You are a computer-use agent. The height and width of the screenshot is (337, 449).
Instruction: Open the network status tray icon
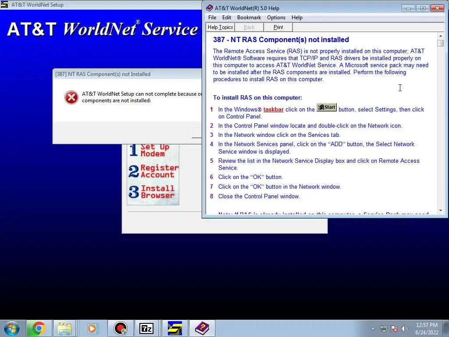[x=383, y=329]
